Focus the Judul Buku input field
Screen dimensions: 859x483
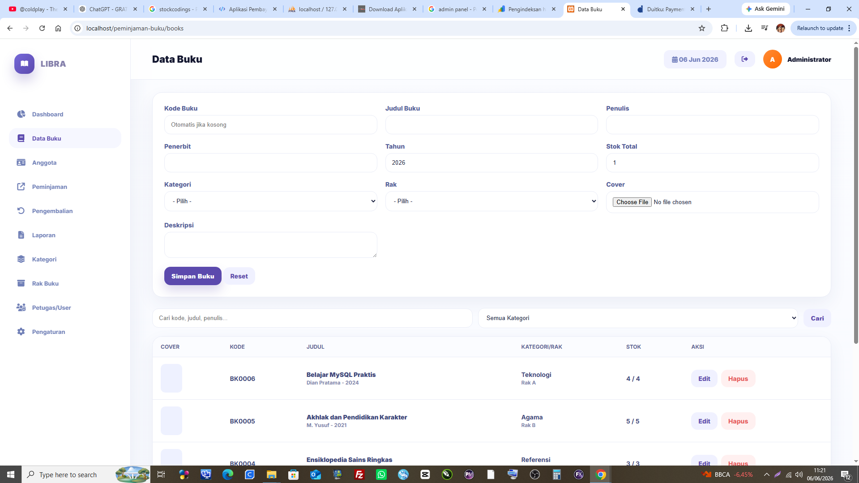(x=491, y=125)
